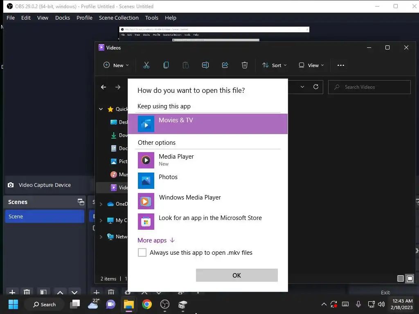
Task: Check Always use this app for .mkv
Action: 142,252
